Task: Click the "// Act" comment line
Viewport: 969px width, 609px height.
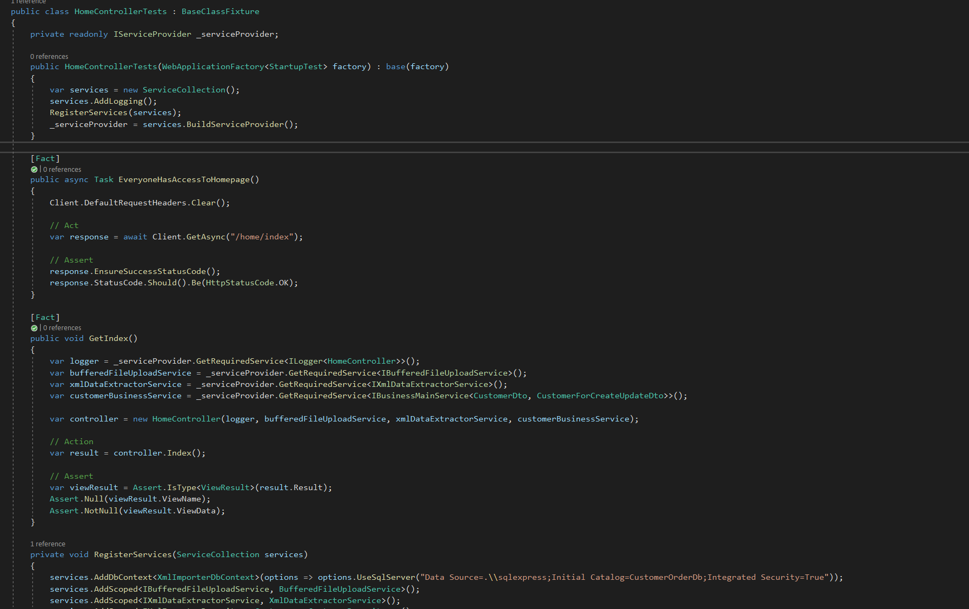Action: [x=64, y=225]
